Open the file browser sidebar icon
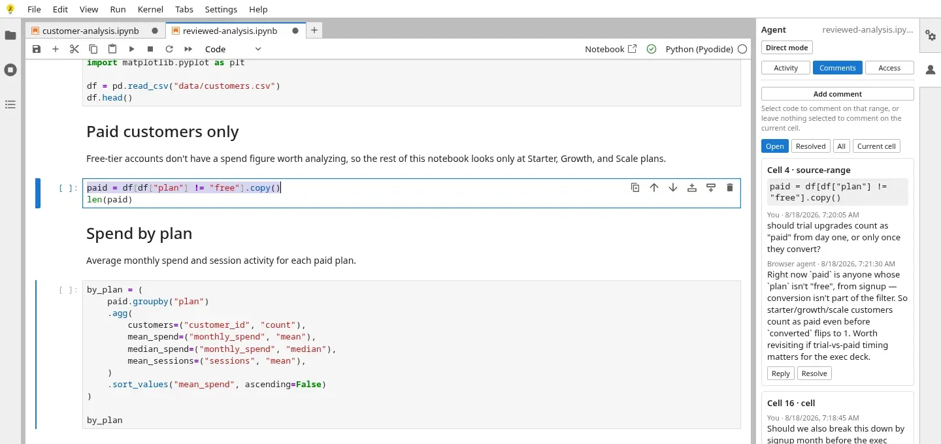The height and width of the screenshot is (444, 941). click(10, 35)
